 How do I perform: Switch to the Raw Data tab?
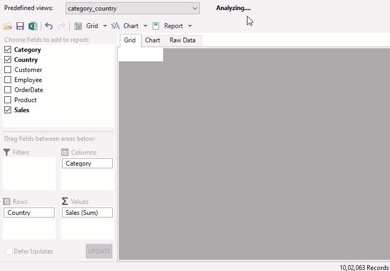(182, 40)
